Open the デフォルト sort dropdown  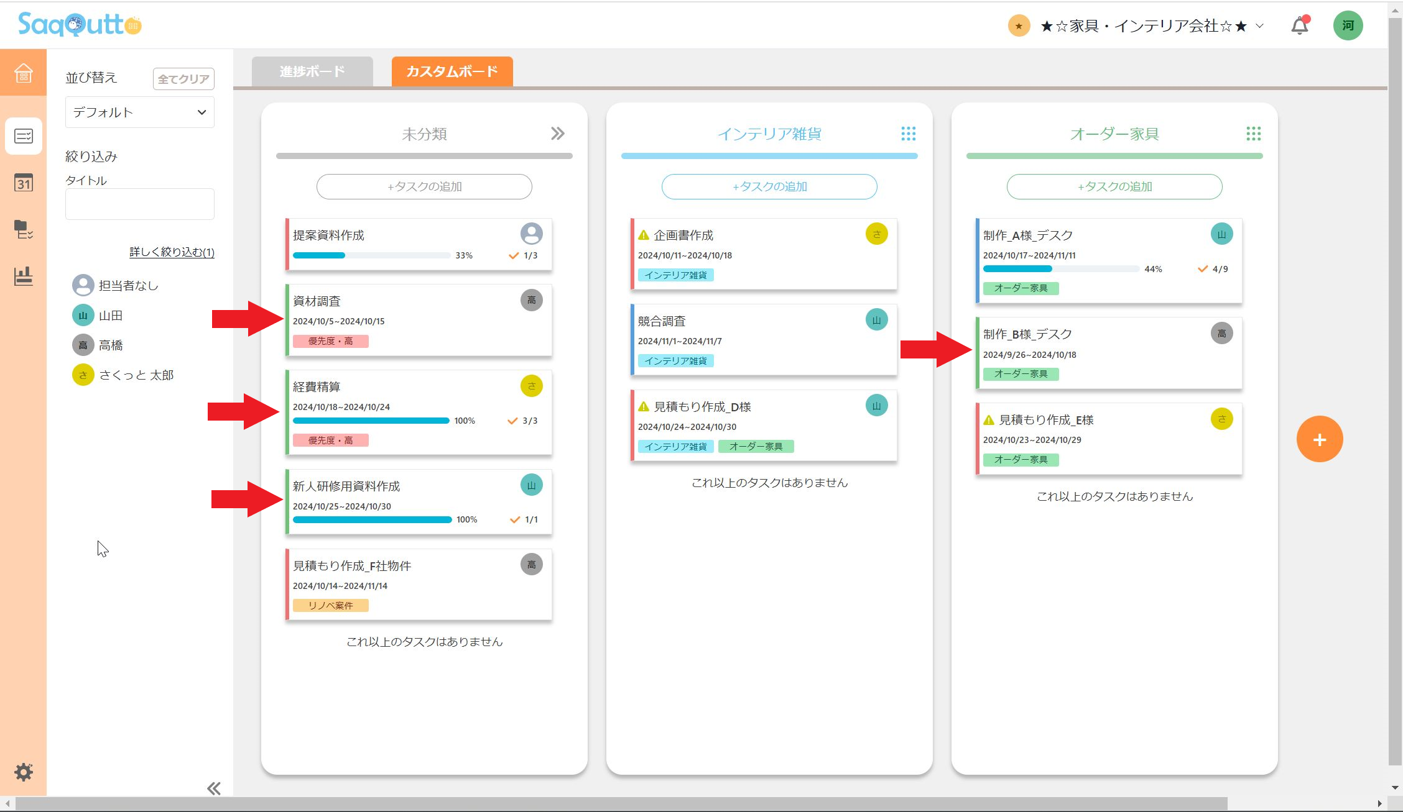[139, 112]
